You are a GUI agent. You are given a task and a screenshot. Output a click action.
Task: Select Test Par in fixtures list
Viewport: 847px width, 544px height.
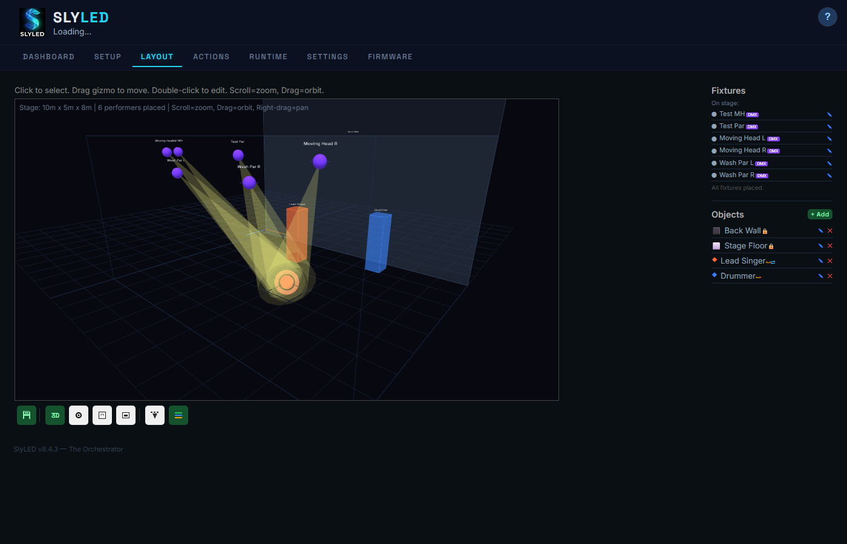click(x=732, y=126)
